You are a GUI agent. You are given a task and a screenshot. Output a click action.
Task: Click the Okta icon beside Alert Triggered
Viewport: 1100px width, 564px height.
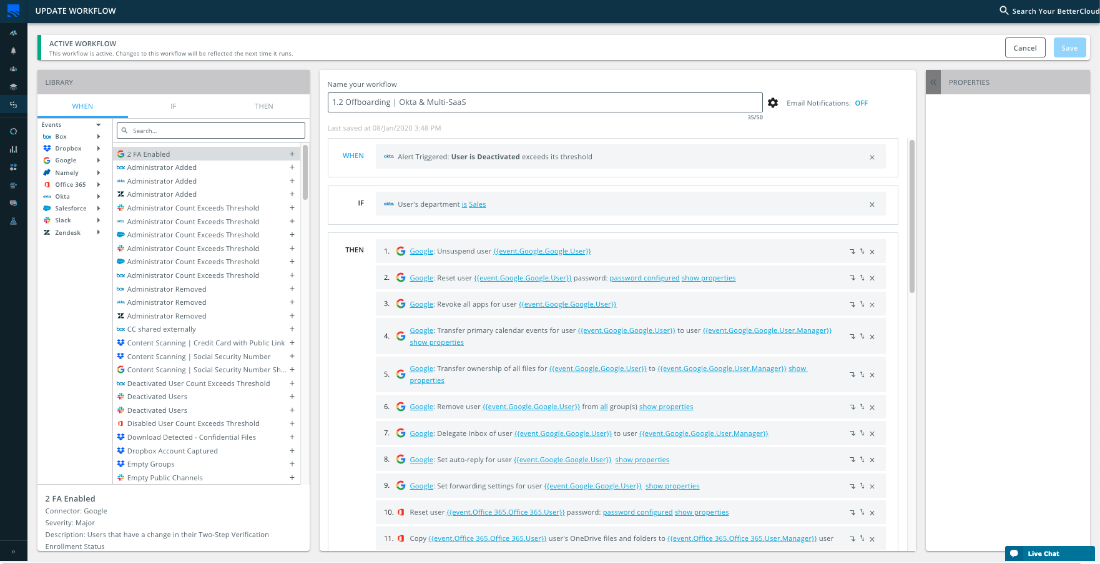coord(388,156)
